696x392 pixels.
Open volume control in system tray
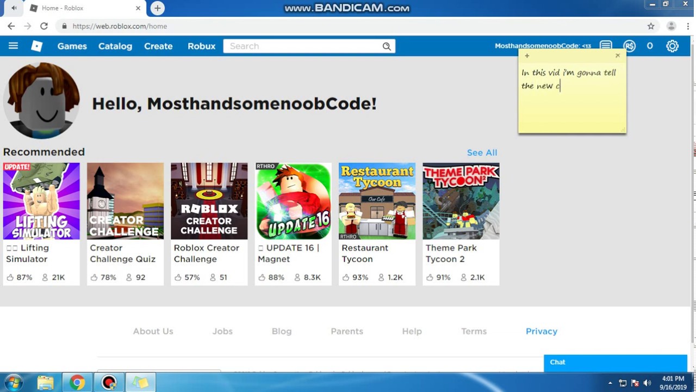click(x=646, y=383)
